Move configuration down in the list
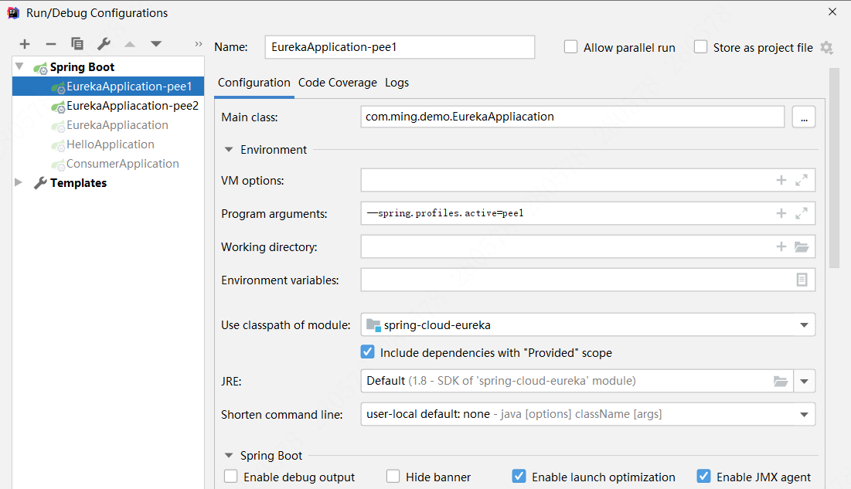 tap(156, 44)
